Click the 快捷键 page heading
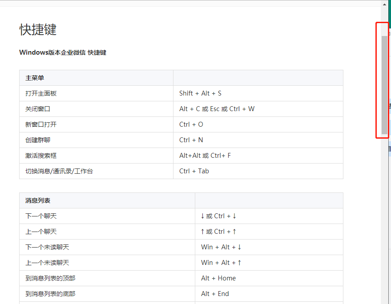The width and height of the screenshot is (391, 304). coord(38,30)
